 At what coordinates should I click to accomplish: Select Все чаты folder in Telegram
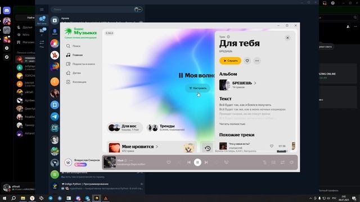[x=42, y=20]
